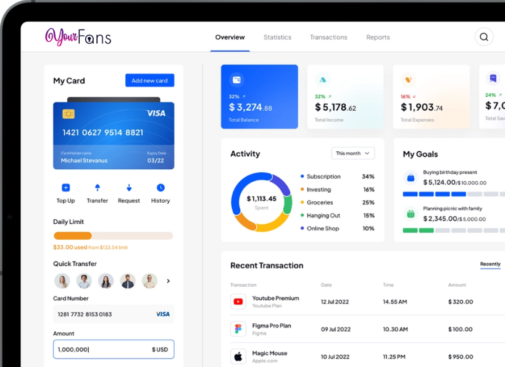Select the first Quick Transfer avatar
This screenshot has width=505, height=367.
62,281
